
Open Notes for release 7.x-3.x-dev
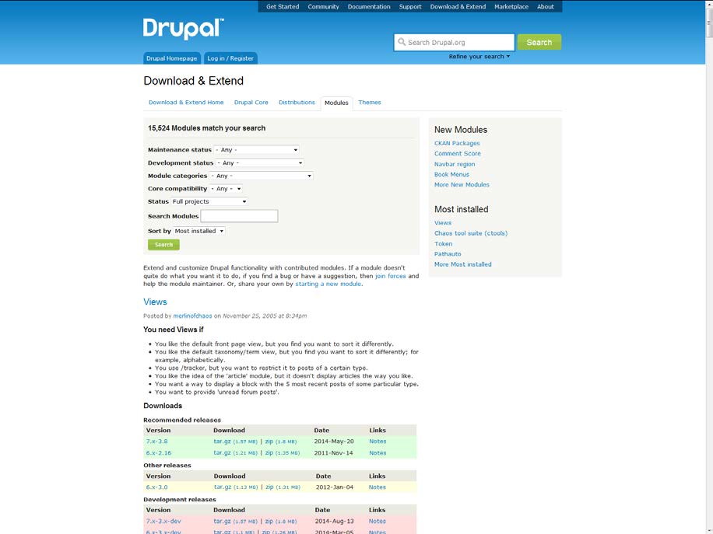pos(377,522)
